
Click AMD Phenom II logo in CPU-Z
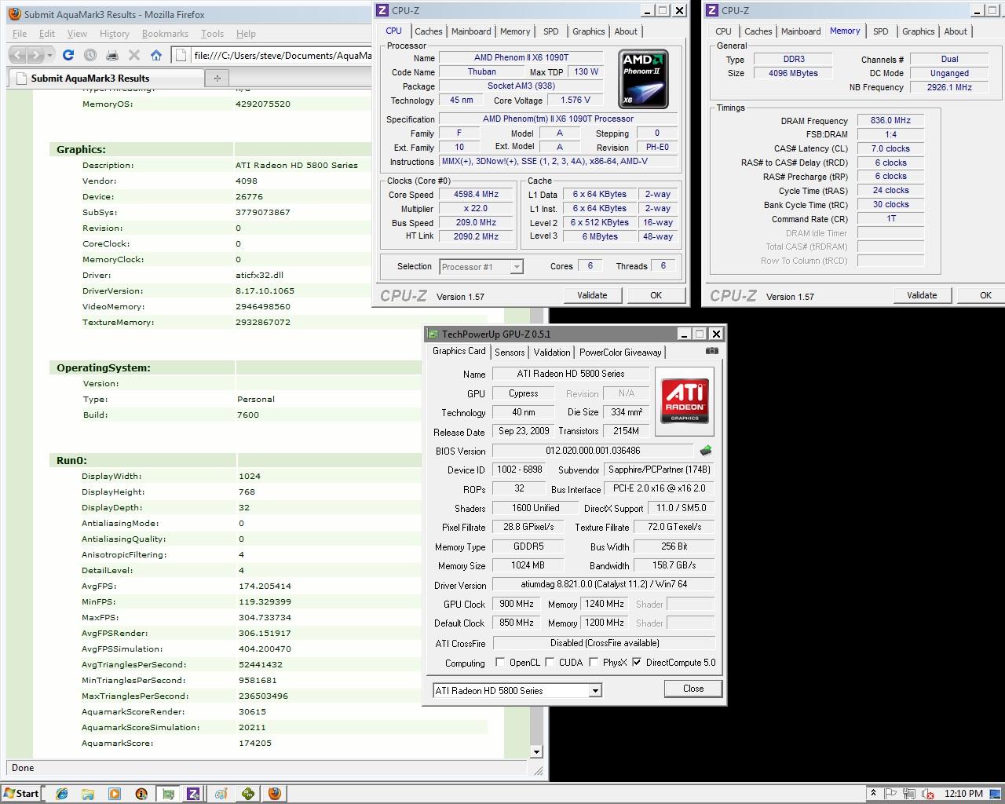tap(644, 79)
